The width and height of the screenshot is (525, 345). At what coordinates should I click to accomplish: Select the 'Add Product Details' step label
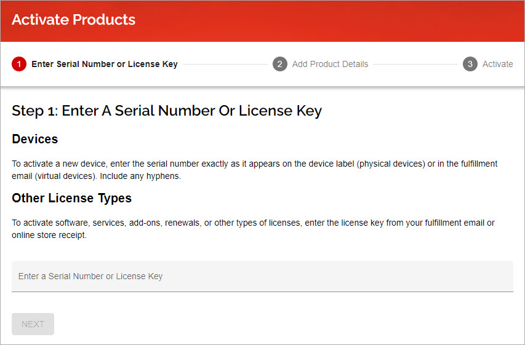pos(330,64)
